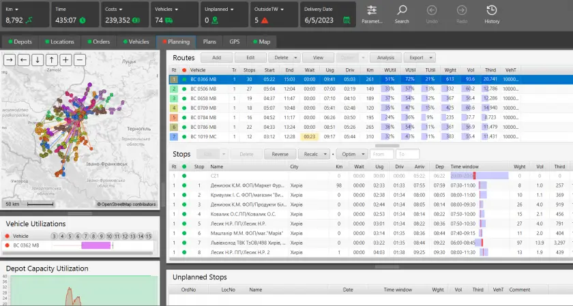Click the Analysis button
This screenshot has height=306, width=573.
pyautogui.click(x=385, y=58)
